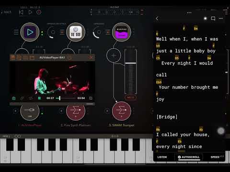Toggle the round button left of Pure Synth output
This screenshot has height=172, width=230.
pyautogui.click(x=61, y=111)
